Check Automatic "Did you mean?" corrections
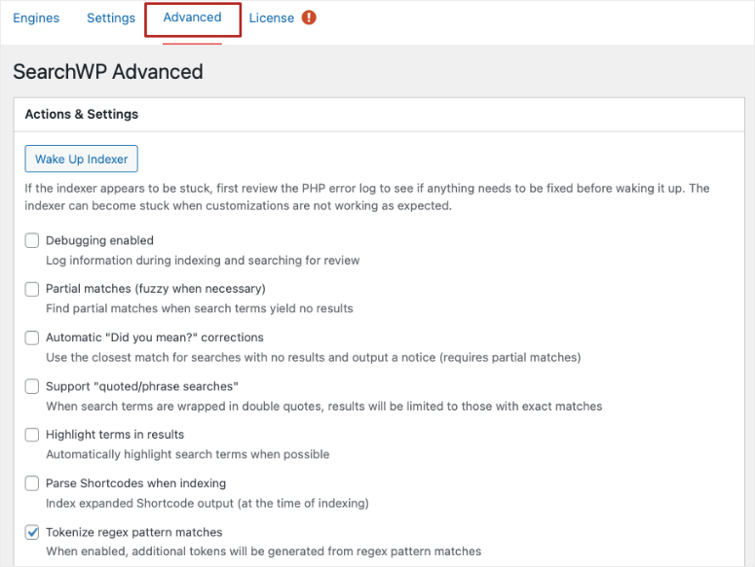This screenshot has width=755, height=567. click(x=32, y=337)
